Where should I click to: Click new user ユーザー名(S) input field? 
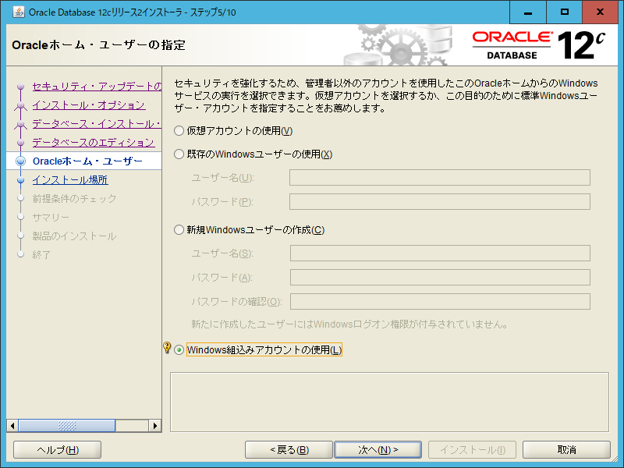pos(440,253)
